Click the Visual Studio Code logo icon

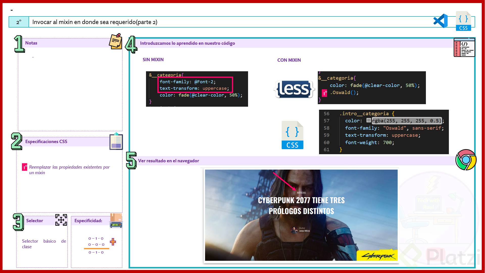(x=440, y=21)
